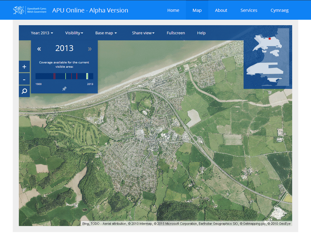The image size is (311, 233).
Task: Go to the previous year with the left chevron
Action: click(39, 48)
